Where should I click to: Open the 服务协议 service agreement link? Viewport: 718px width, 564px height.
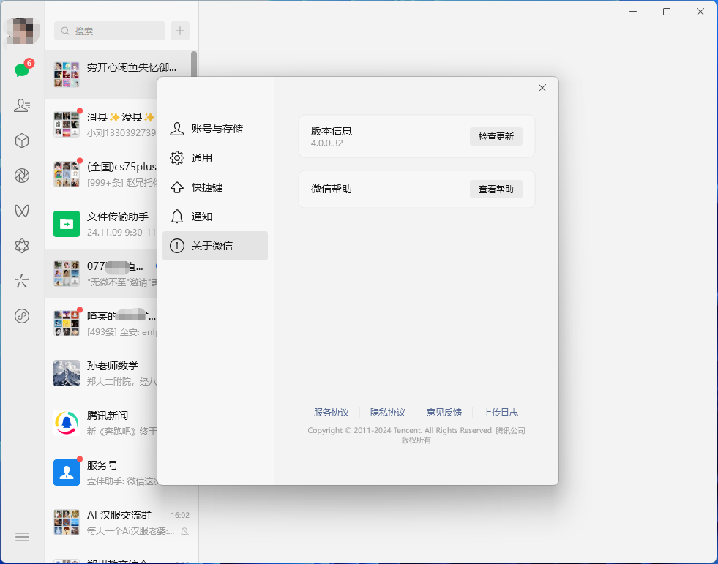[331, 412]
